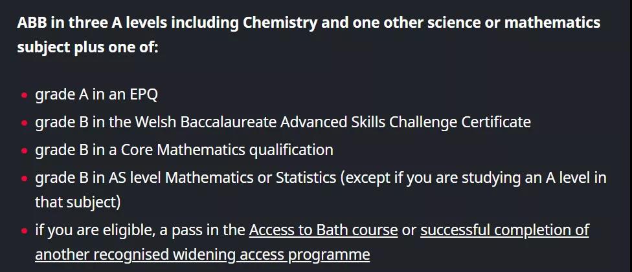Click the 'subject plus one of:' heading line

(88, 48)
